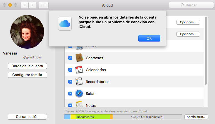Toggle the Calendarios checkbox
215x124 pixels.
click(70, 70)
